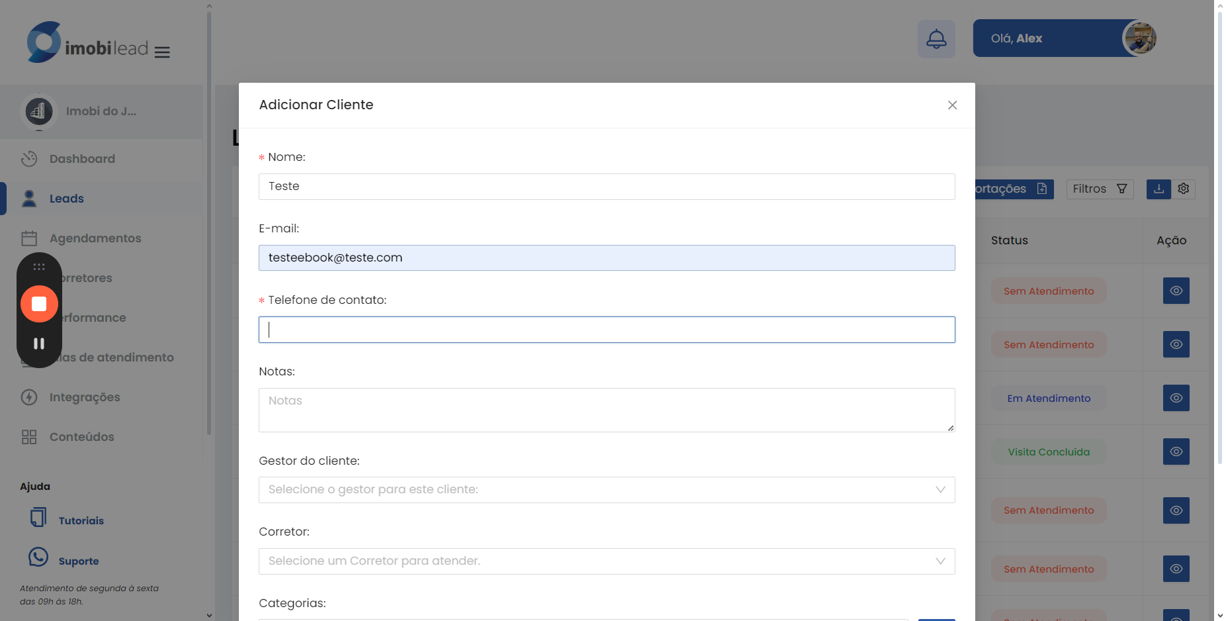Click Corretor dropdown chevron arrow
The image size is (1226, 621).
click(940, 561)
